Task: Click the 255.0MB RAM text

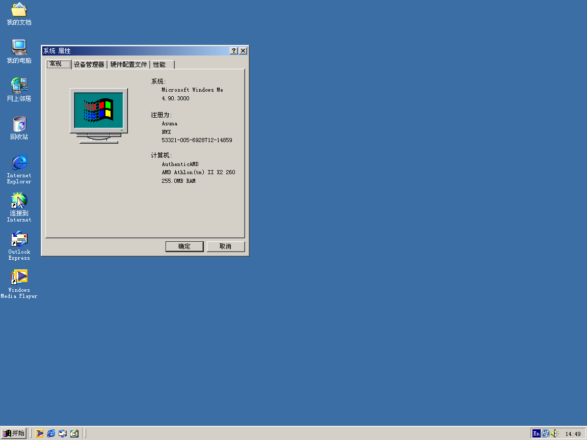Action: point(178,181)
